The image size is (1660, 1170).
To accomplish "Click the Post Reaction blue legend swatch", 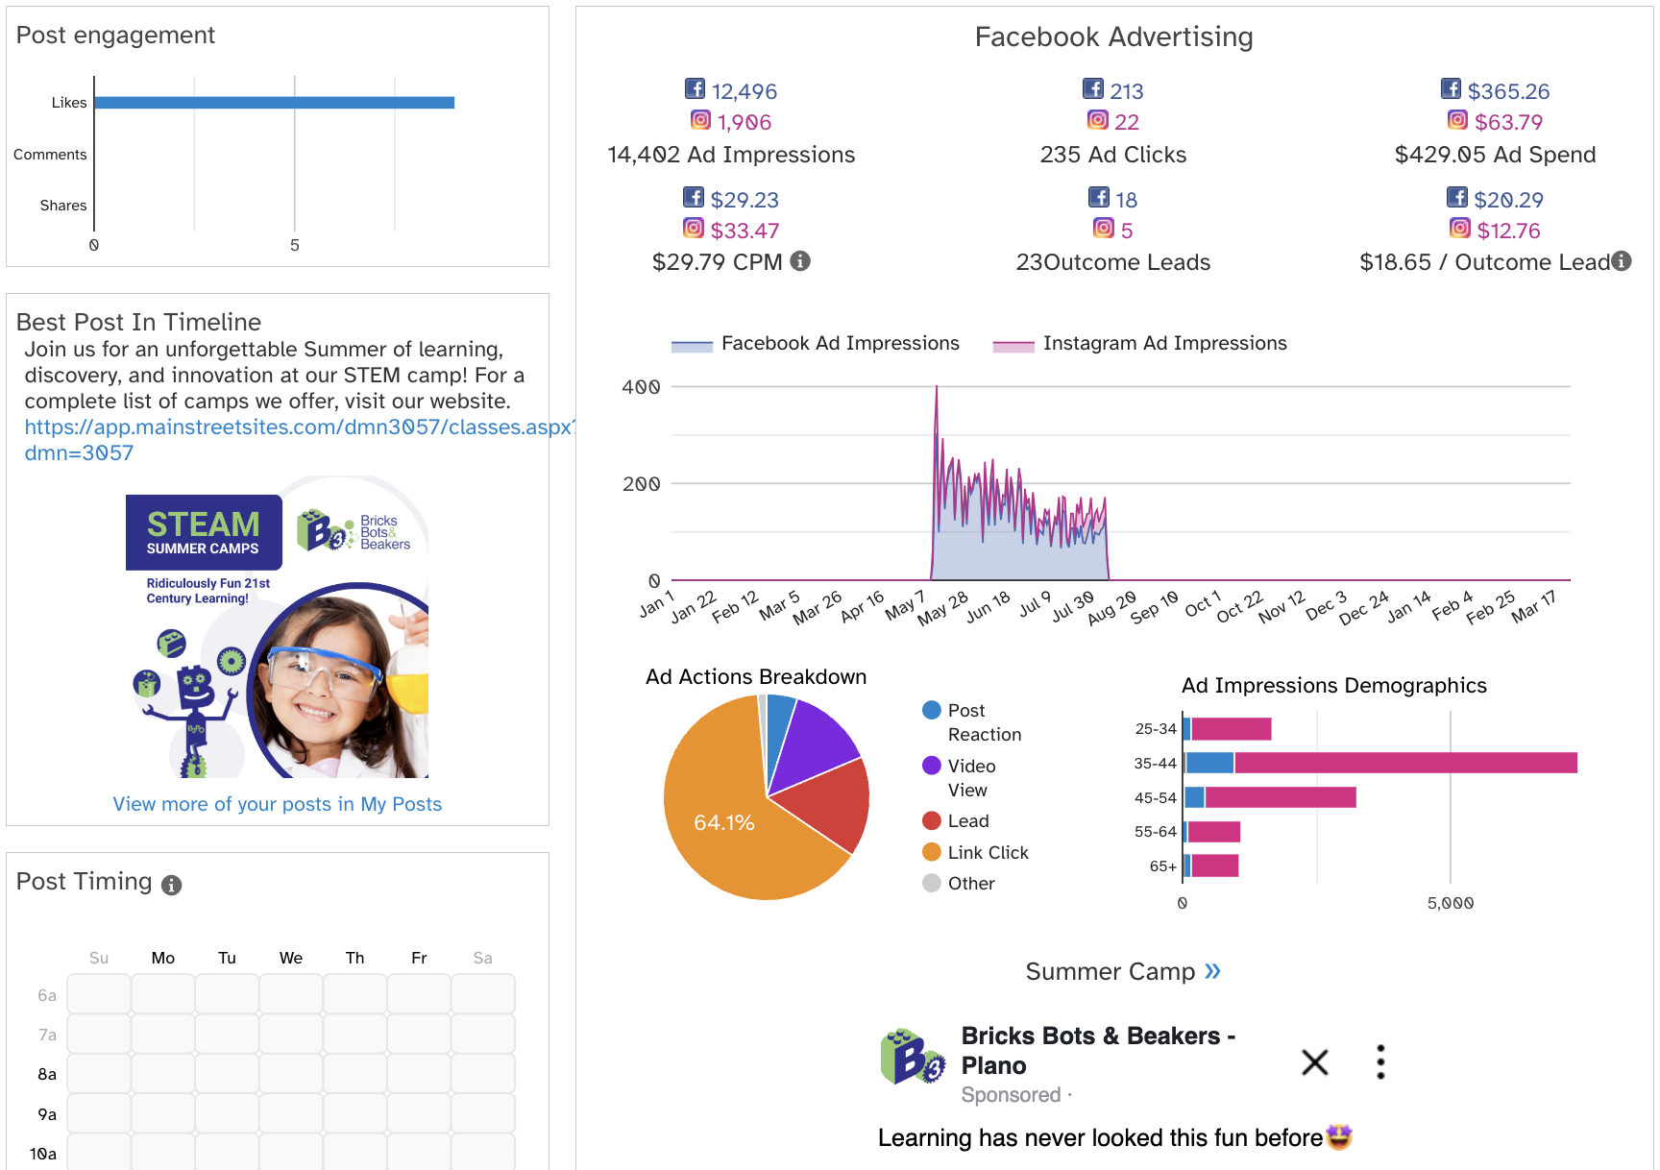I will pos(931,711).
